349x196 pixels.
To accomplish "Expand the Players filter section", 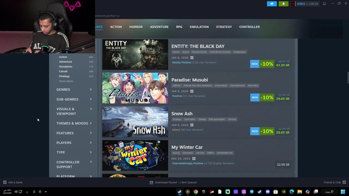I will [74, 143].
